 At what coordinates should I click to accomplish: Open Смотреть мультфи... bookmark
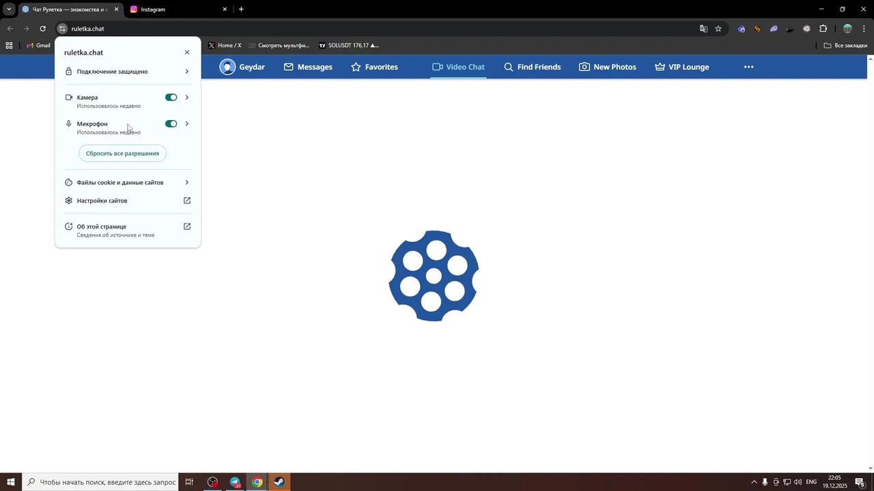click(x=279, y=46)
